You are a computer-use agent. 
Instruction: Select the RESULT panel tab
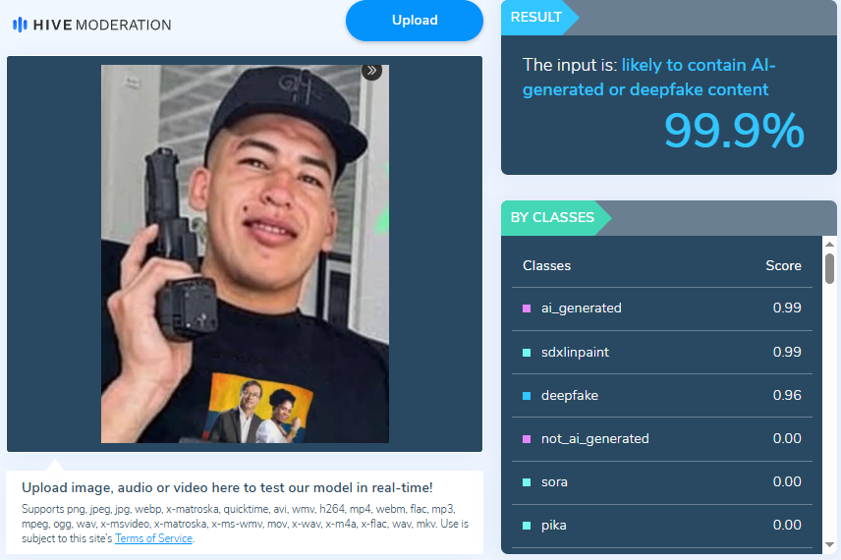[536, 17]
